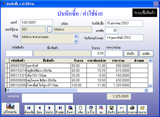Viewport: 160px width, 117px height.
Task: Click the รหัสสินค้า column header
Action: click(18, 61)
